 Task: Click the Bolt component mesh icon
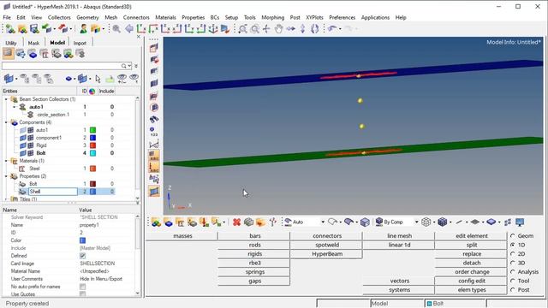pyautogui.click(x=31, y=153)
